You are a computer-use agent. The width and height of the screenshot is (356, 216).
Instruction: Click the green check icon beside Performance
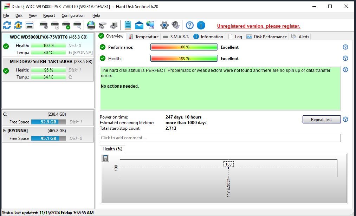coord(103,47)
